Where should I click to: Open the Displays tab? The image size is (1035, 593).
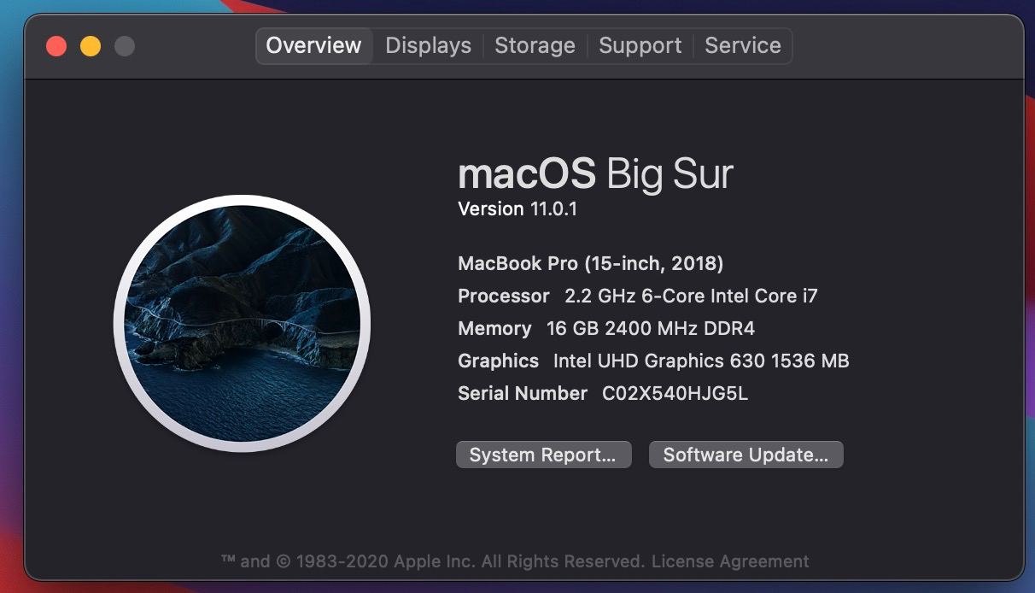428,45
